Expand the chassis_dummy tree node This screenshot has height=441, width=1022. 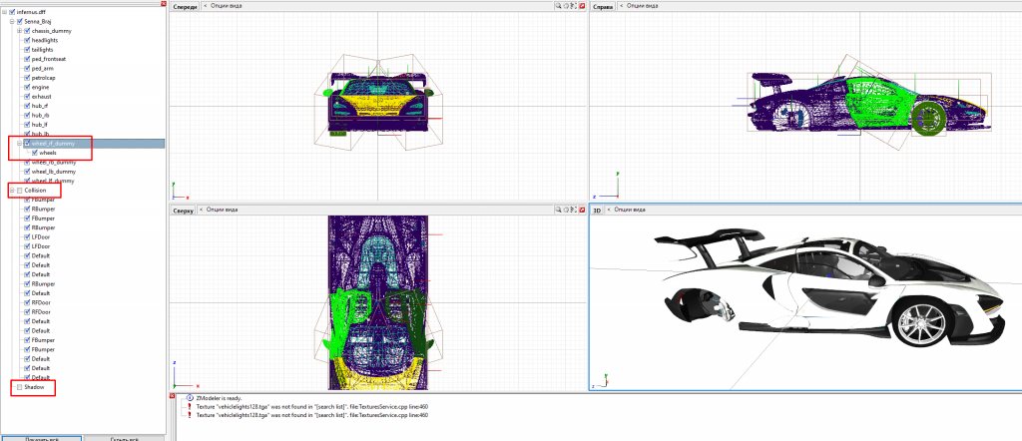pos(19,31)
